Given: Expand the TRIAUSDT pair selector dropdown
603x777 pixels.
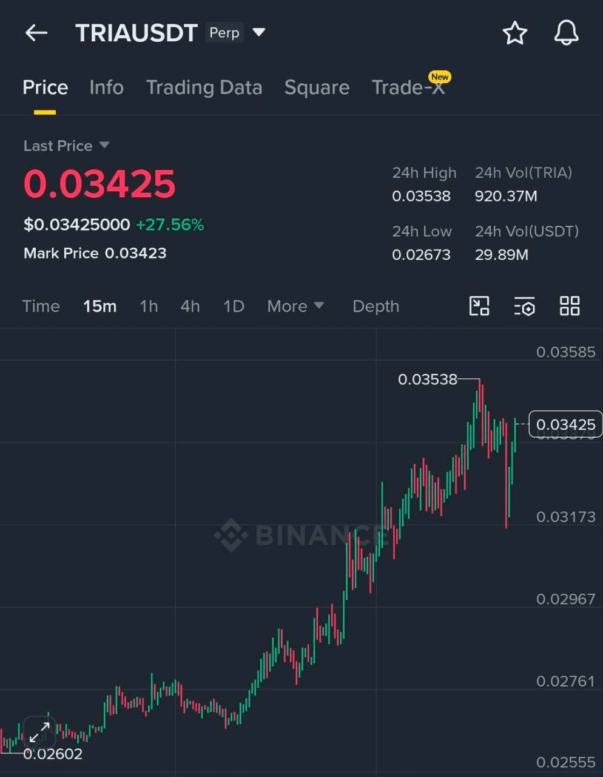Looking at the screenshot, I should tap(259, 32).
